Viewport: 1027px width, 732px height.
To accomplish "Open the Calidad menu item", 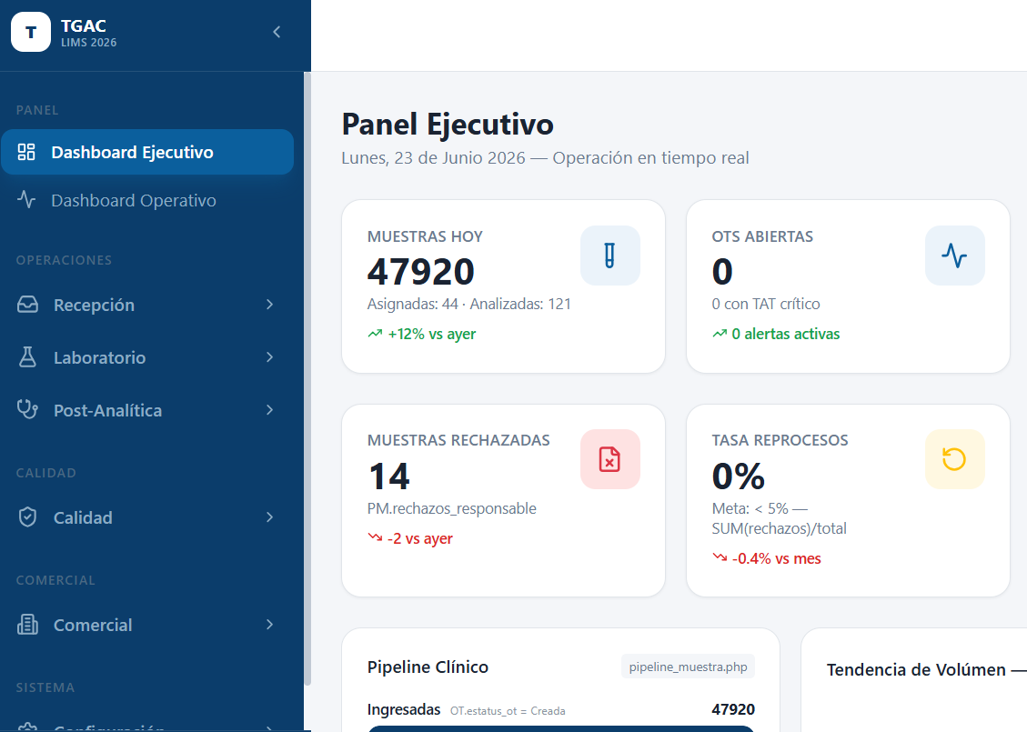I will [x=147, y=517].
